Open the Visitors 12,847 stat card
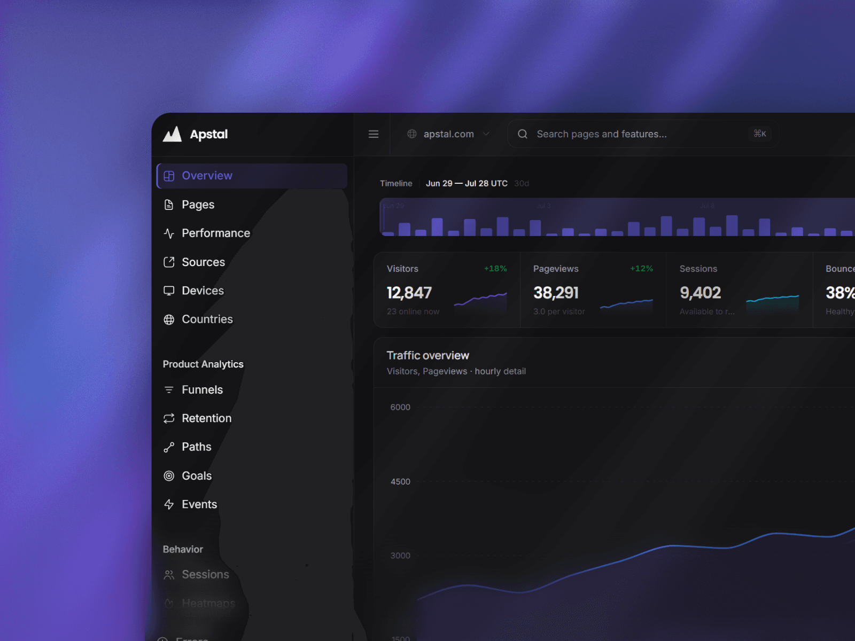Viewport: 855px width, 641px height. 447,290
